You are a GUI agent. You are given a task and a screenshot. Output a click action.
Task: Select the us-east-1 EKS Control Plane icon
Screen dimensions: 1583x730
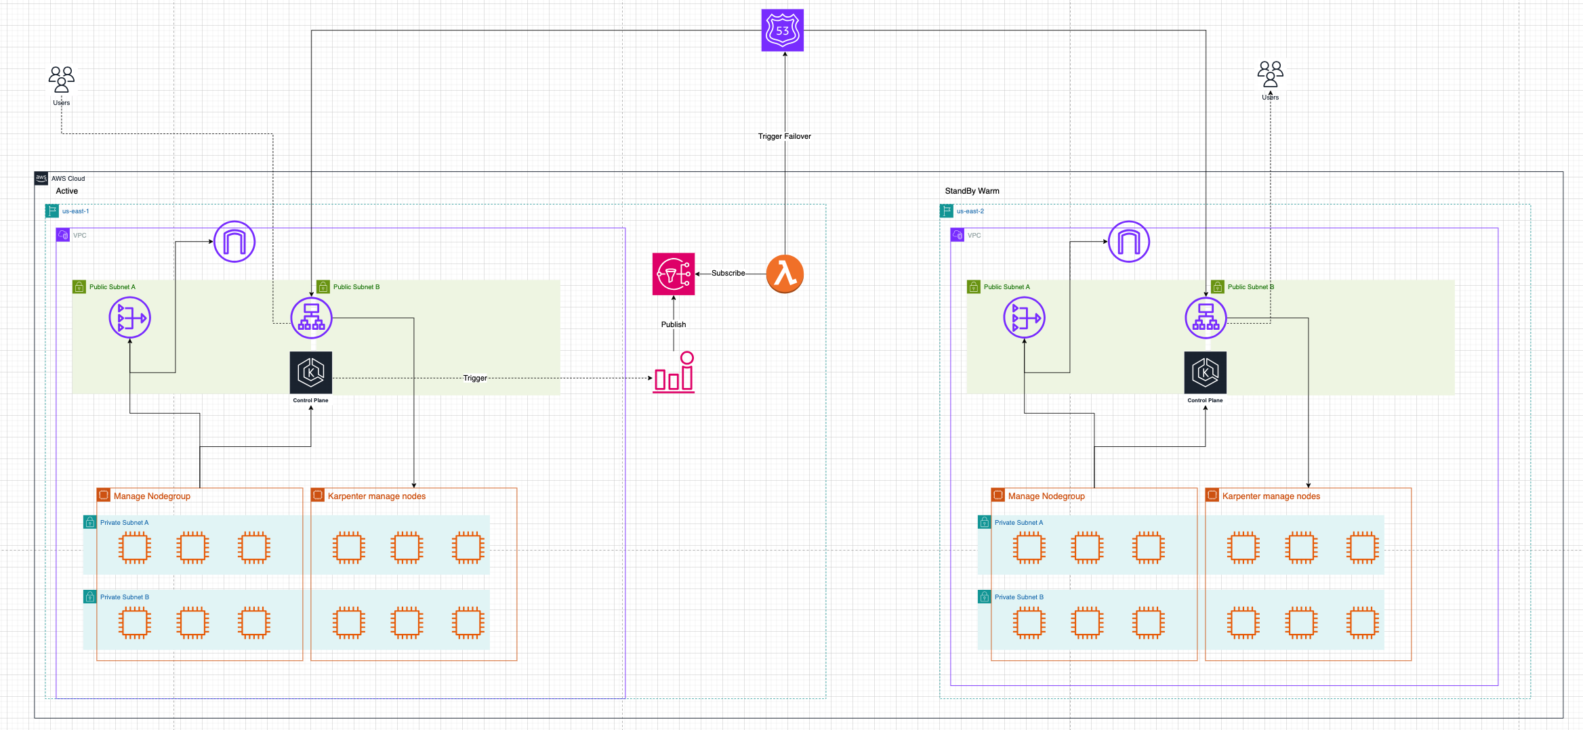click(311, 372)
